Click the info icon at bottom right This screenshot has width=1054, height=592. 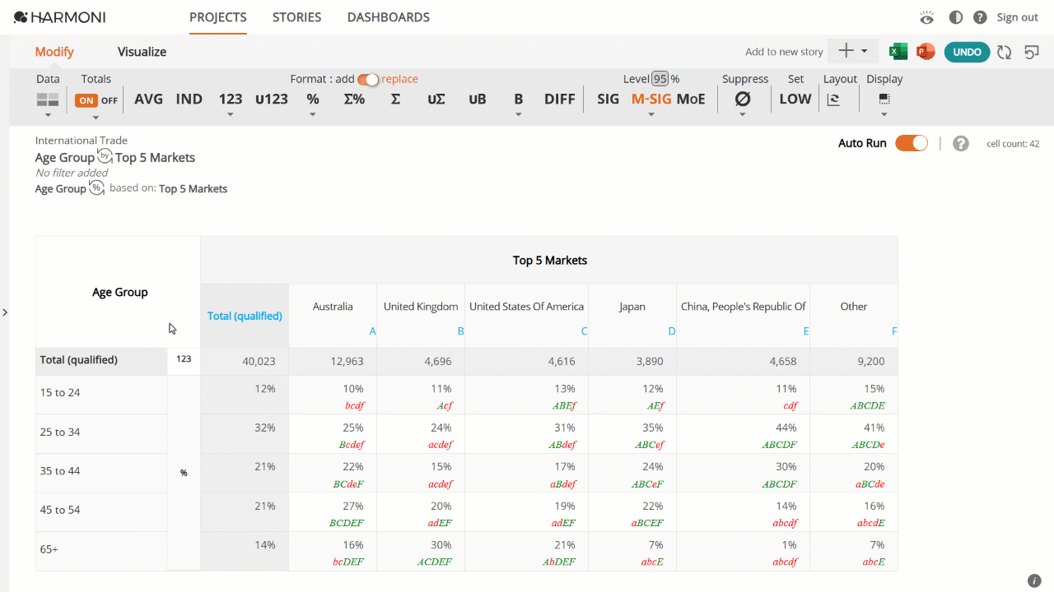tap(1035, 580)
